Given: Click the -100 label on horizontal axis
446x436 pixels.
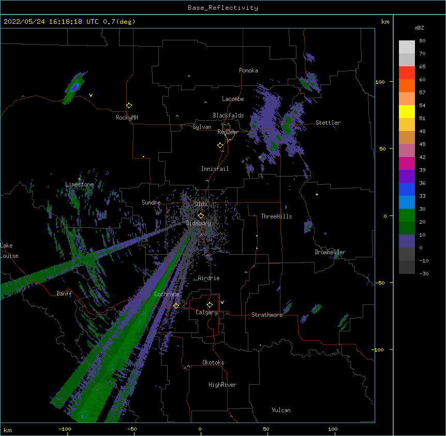Looking at the screenshot, I should (x=65, y=429).
